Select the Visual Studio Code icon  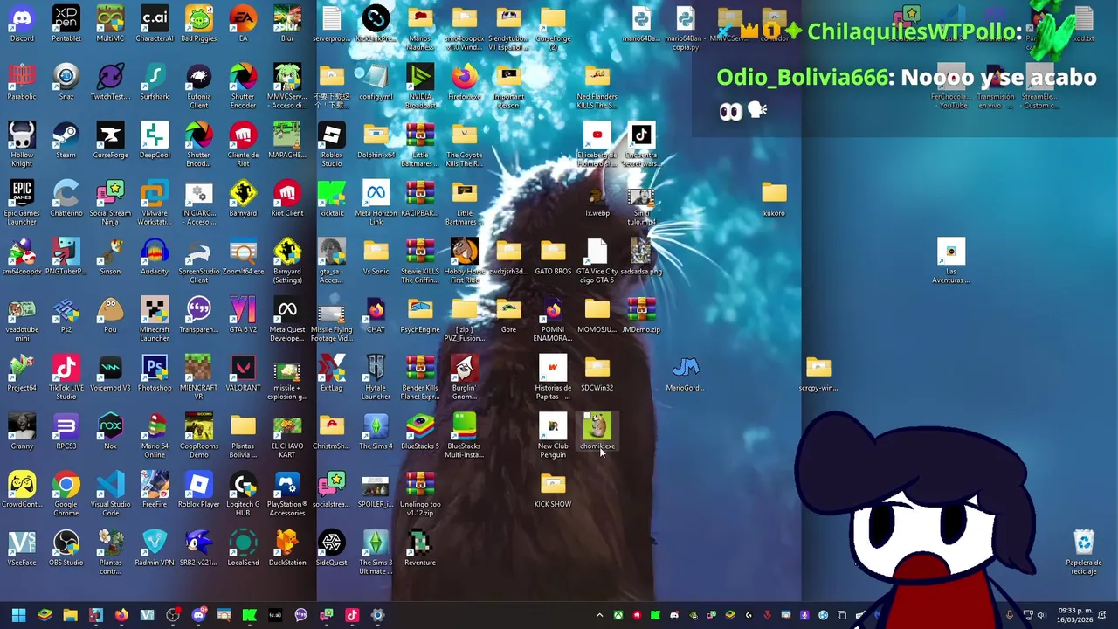110,494
